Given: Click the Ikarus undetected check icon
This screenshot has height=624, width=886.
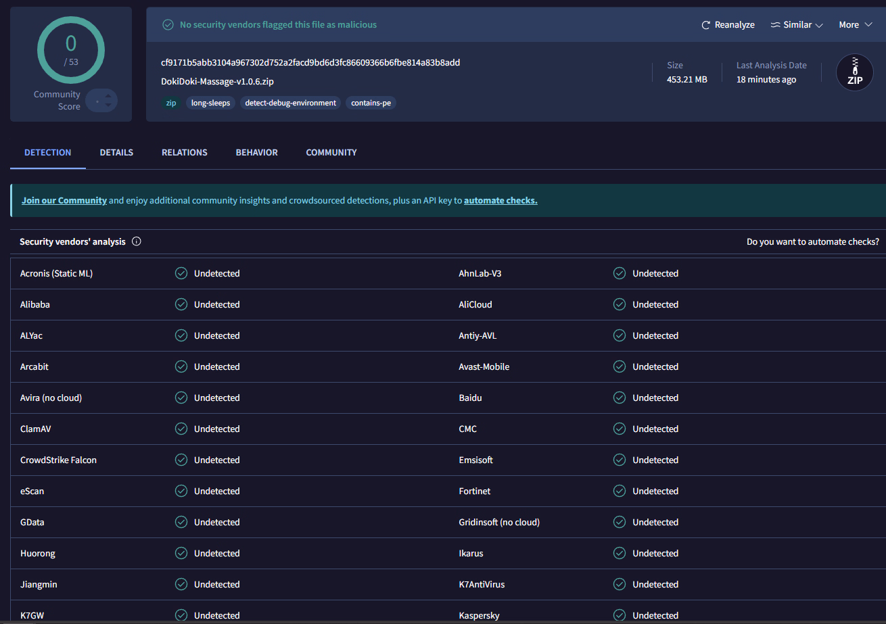Looking at the screenshot, I should [620, 554].
